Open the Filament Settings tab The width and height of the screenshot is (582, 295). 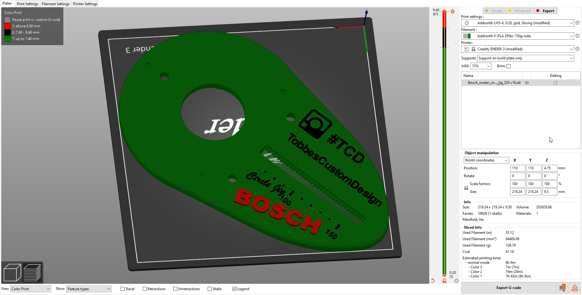55,4
